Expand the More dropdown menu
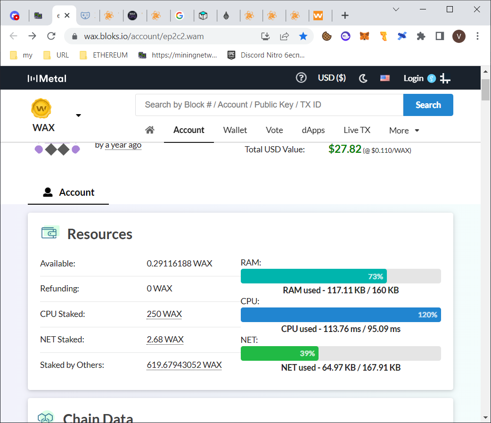 pos(404,130)
